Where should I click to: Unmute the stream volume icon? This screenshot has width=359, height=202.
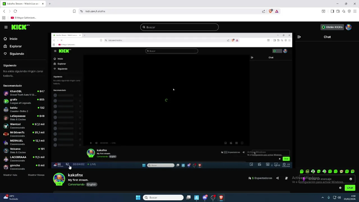point(67,164)
